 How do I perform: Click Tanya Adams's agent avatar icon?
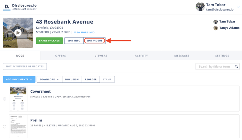(x=216, y=28)
